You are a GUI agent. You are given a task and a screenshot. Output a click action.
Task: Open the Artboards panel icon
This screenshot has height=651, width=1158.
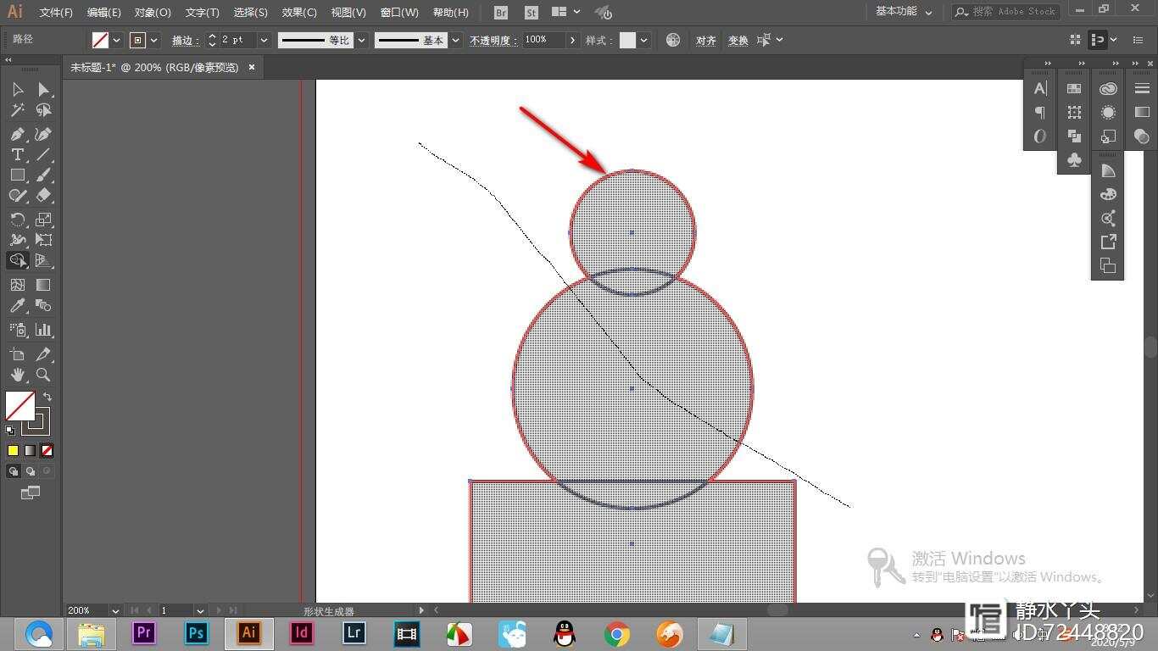(1108, 265)
